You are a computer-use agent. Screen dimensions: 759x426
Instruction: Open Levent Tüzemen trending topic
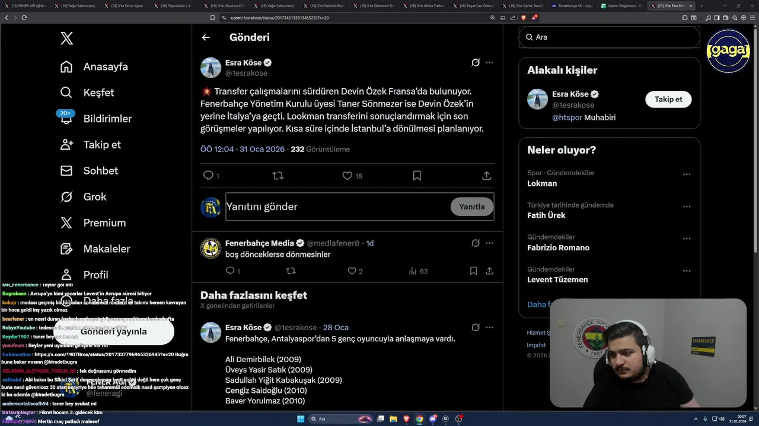557,280
